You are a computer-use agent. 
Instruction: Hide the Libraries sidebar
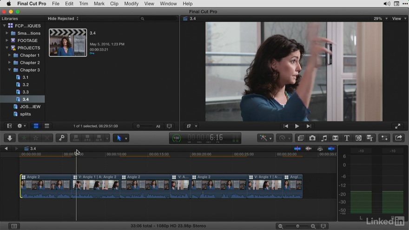pos(9,126)
